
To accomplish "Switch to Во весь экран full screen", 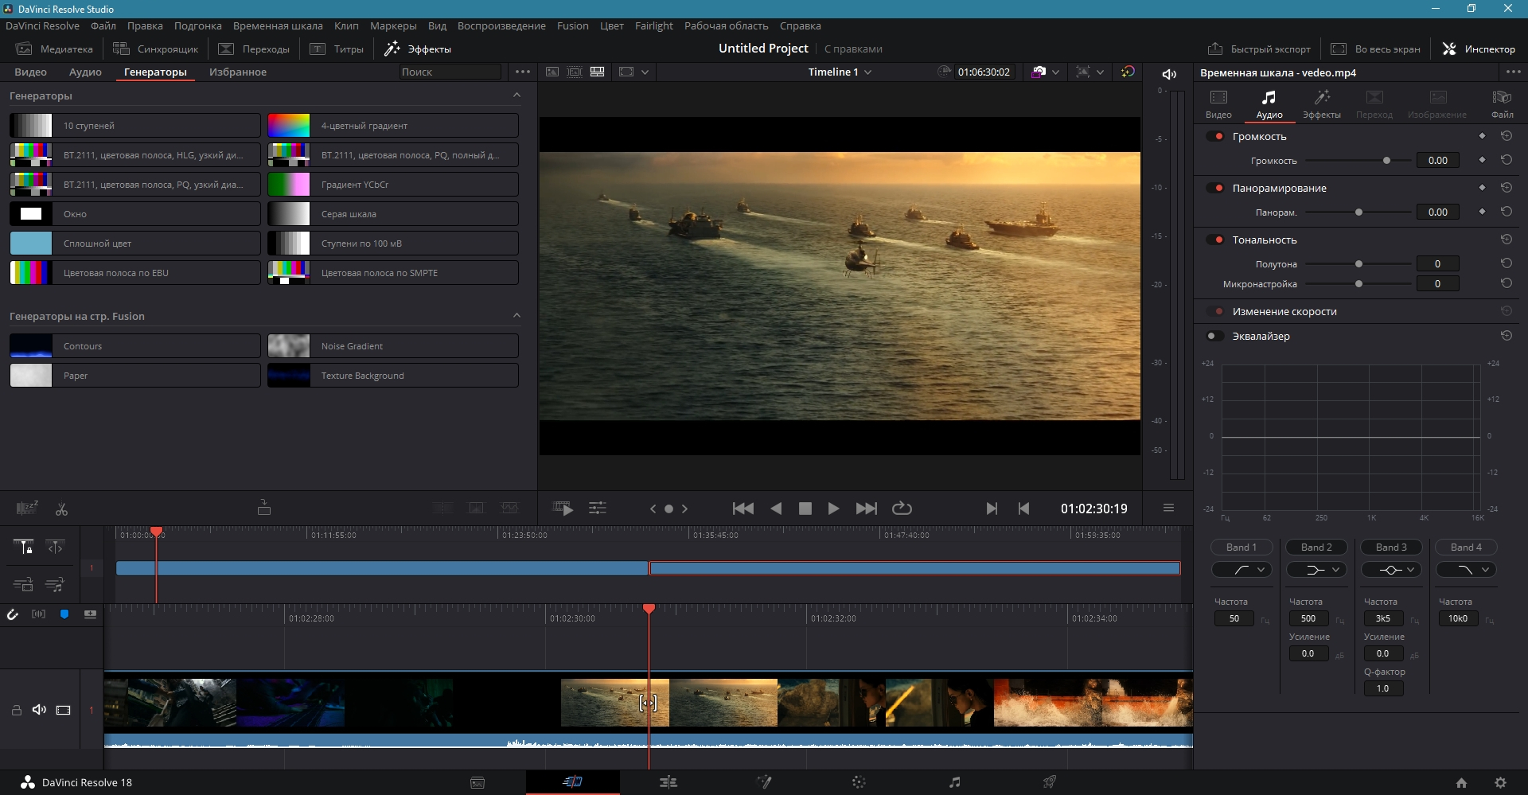I will 1376,49.
